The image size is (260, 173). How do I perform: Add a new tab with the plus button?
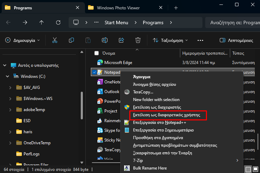pos(176,8)
